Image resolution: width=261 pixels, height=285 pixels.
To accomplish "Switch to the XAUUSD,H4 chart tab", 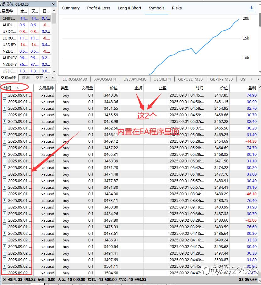I will click(105, 79).
